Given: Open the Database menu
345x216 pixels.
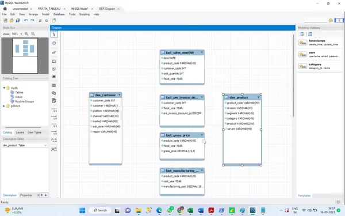Looking at the screenshot, I should (59, 14).
